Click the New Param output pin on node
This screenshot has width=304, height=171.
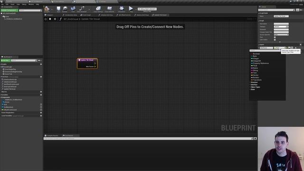tap(95, 66)
